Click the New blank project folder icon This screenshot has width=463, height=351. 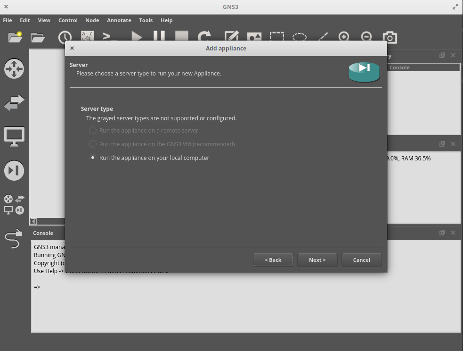(x=15, y=37)
